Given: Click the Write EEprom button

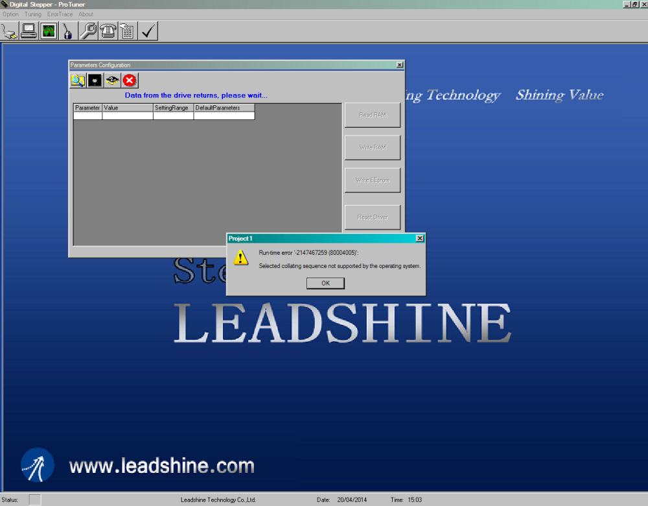Looking at the screenshot, I should click(x=373, y=180).
